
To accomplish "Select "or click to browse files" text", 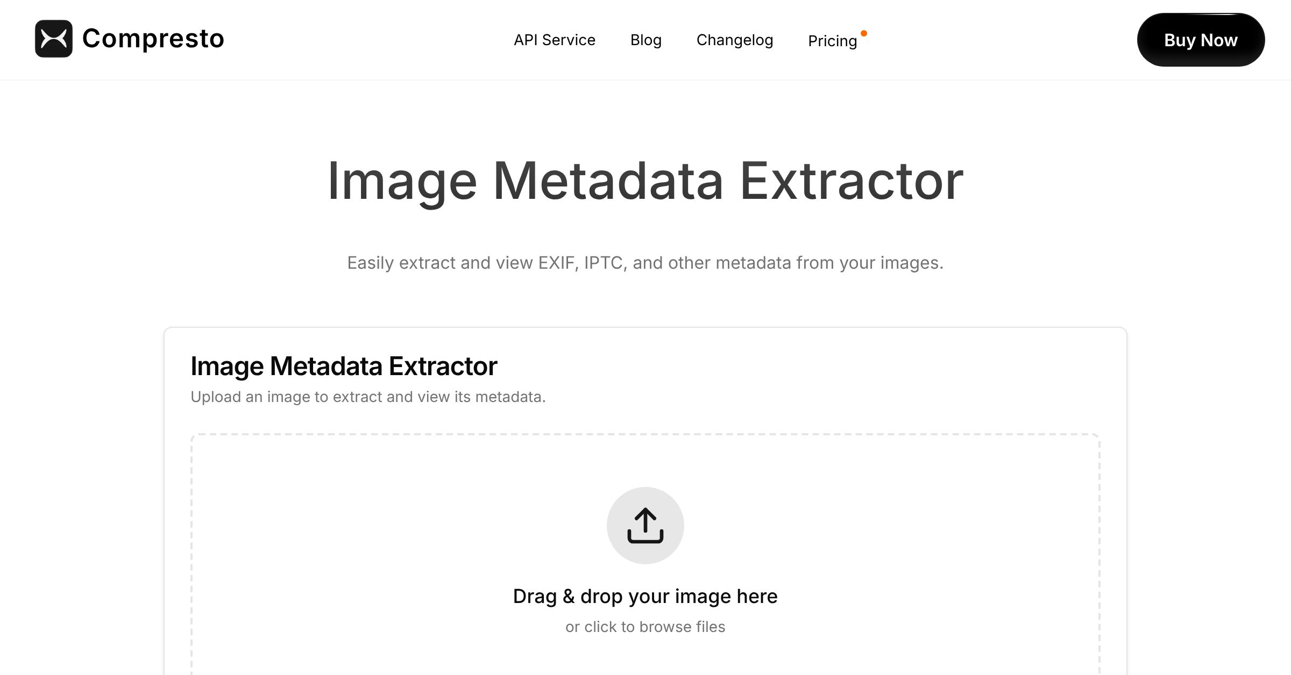I will (x=645, y=627).
